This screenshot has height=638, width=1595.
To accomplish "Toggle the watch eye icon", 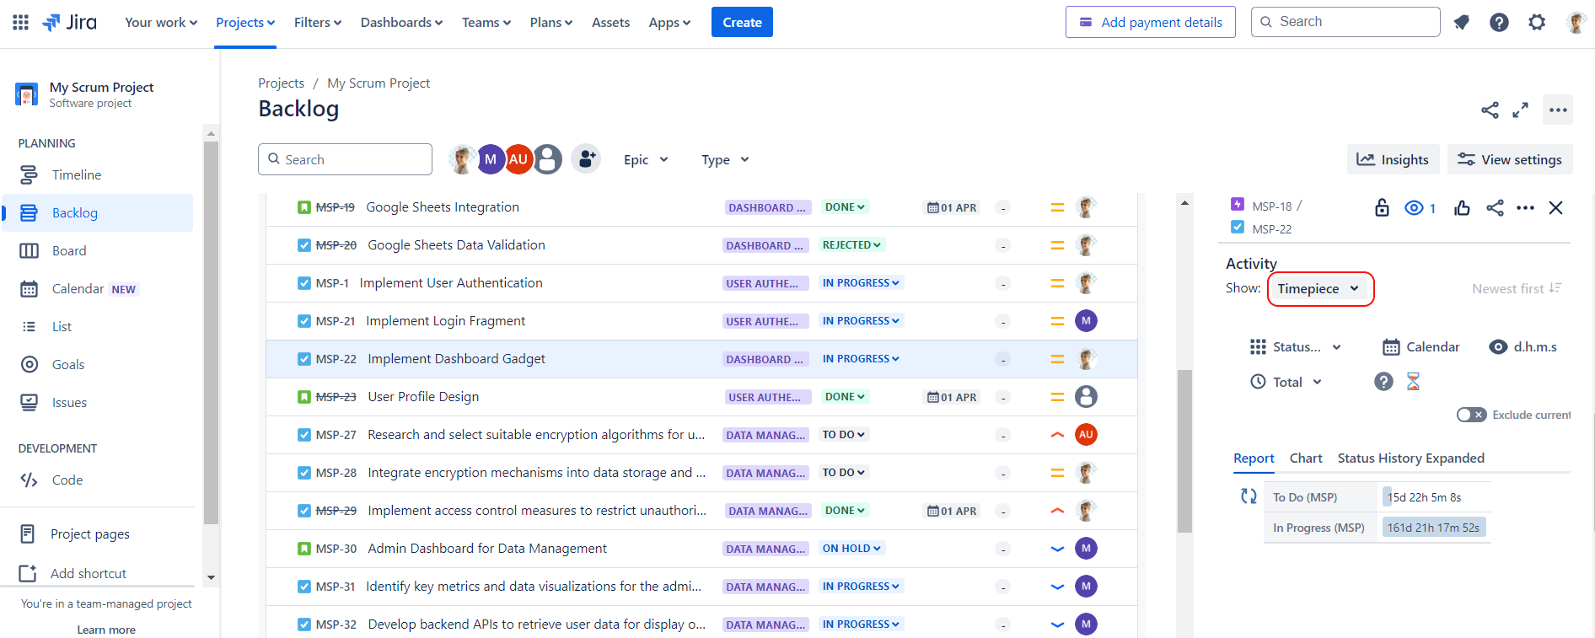I will [1414, 207].
